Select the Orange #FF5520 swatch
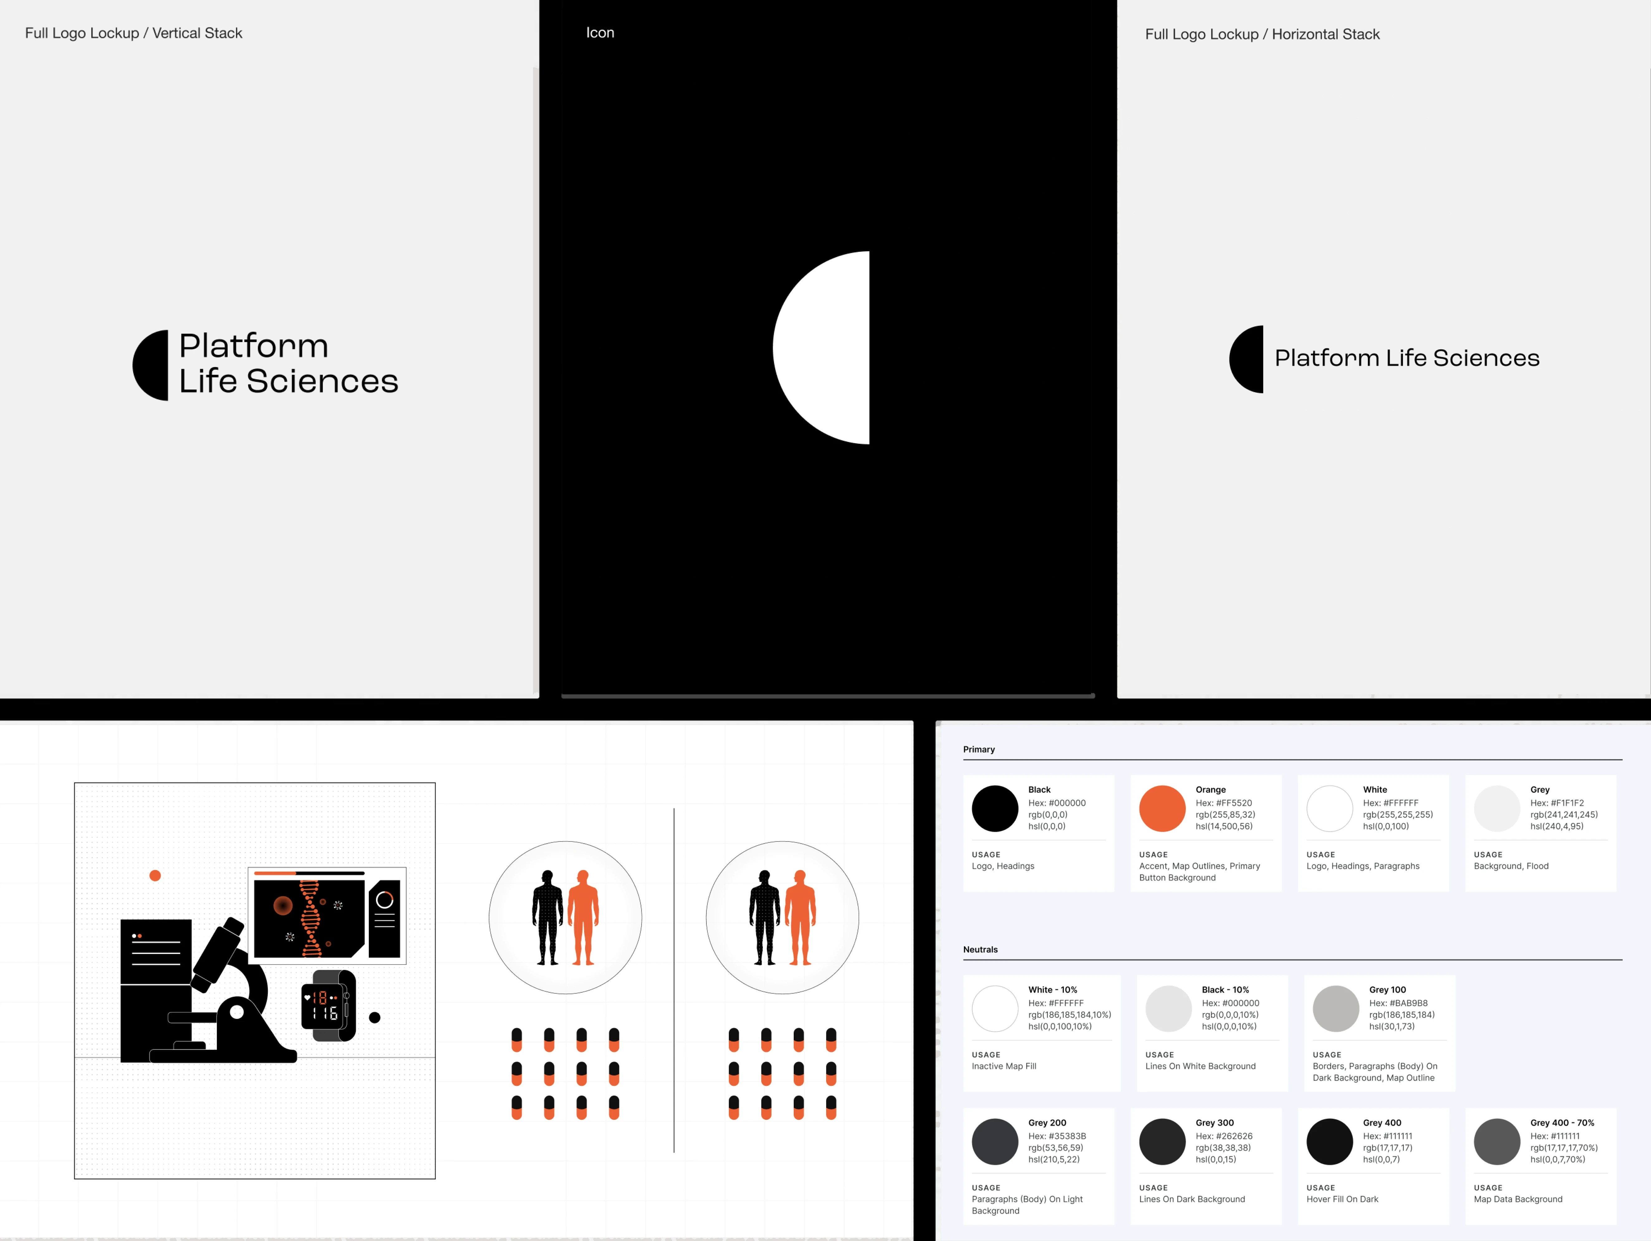1651x1241 pixels. (x=1162, y=809)
